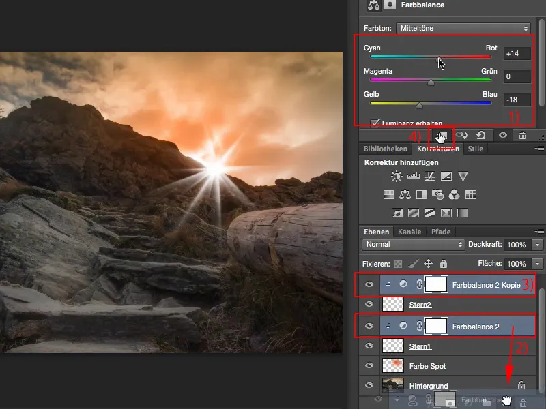Add a Threshold adjustment
The image size is (546, 409).
point(430,213)
